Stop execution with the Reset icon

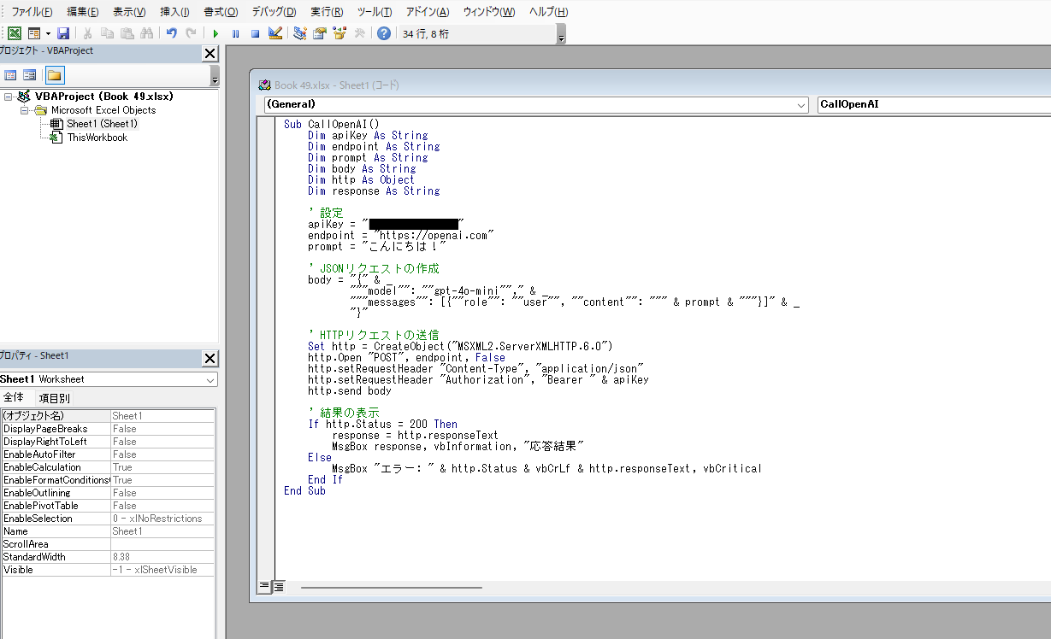(255, 33)
